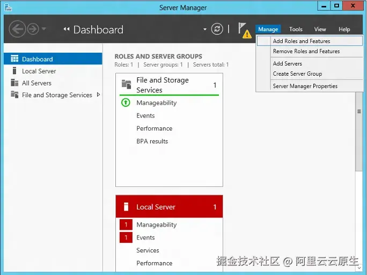Screen dimensions: 367x275
Task: Click red Events alert badge
Action: point(126,237)
